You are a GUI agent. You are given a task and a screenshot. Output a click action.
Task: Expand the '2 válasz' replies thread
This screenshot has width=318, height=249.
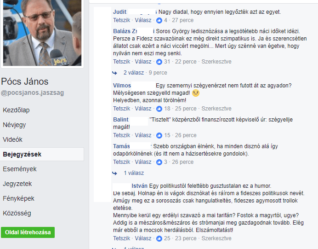pos(134,73)
